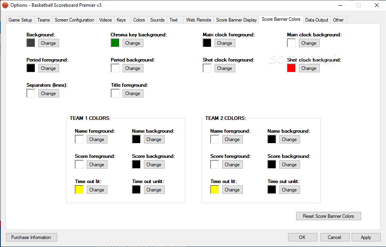Change Team 1 Time out lit color
This screenshot has width=386, height=247.
97,189
